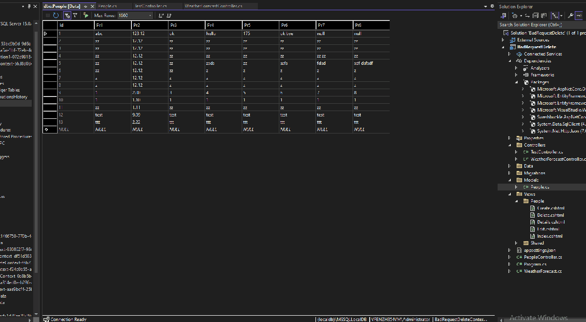
Task: Collapse All in Solution Explorer
Action: point(536,16)
